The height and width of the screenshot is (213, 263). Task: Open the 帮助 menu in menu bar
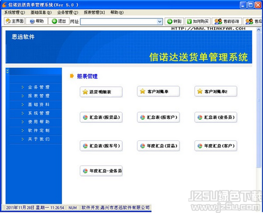point(117,13)
